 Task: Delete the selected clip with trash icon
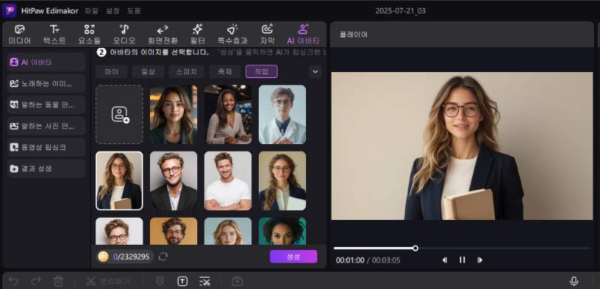click(x=58, y=281)
